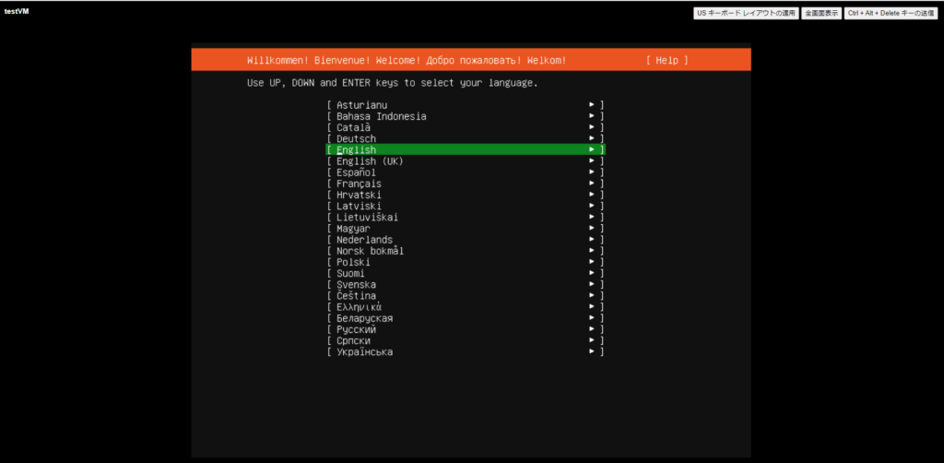Click the arrow beside Magyar
Screen dimensions: 944x463
(x=593, y=229)
